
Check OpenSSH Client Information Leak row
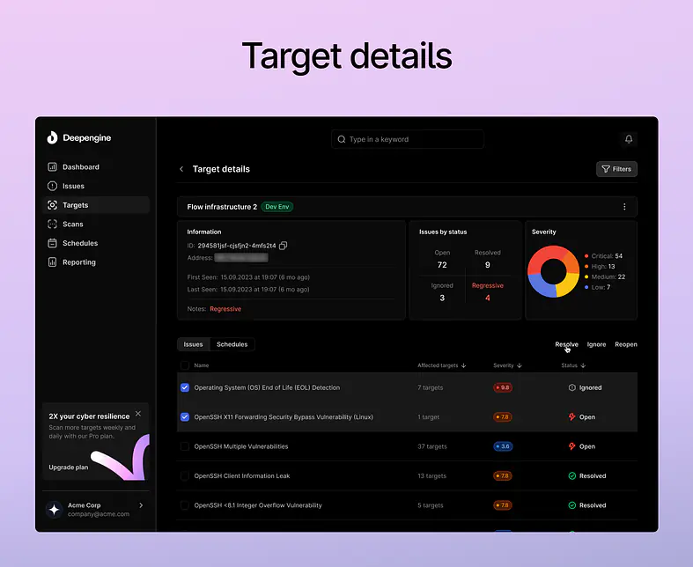[185, 476]
